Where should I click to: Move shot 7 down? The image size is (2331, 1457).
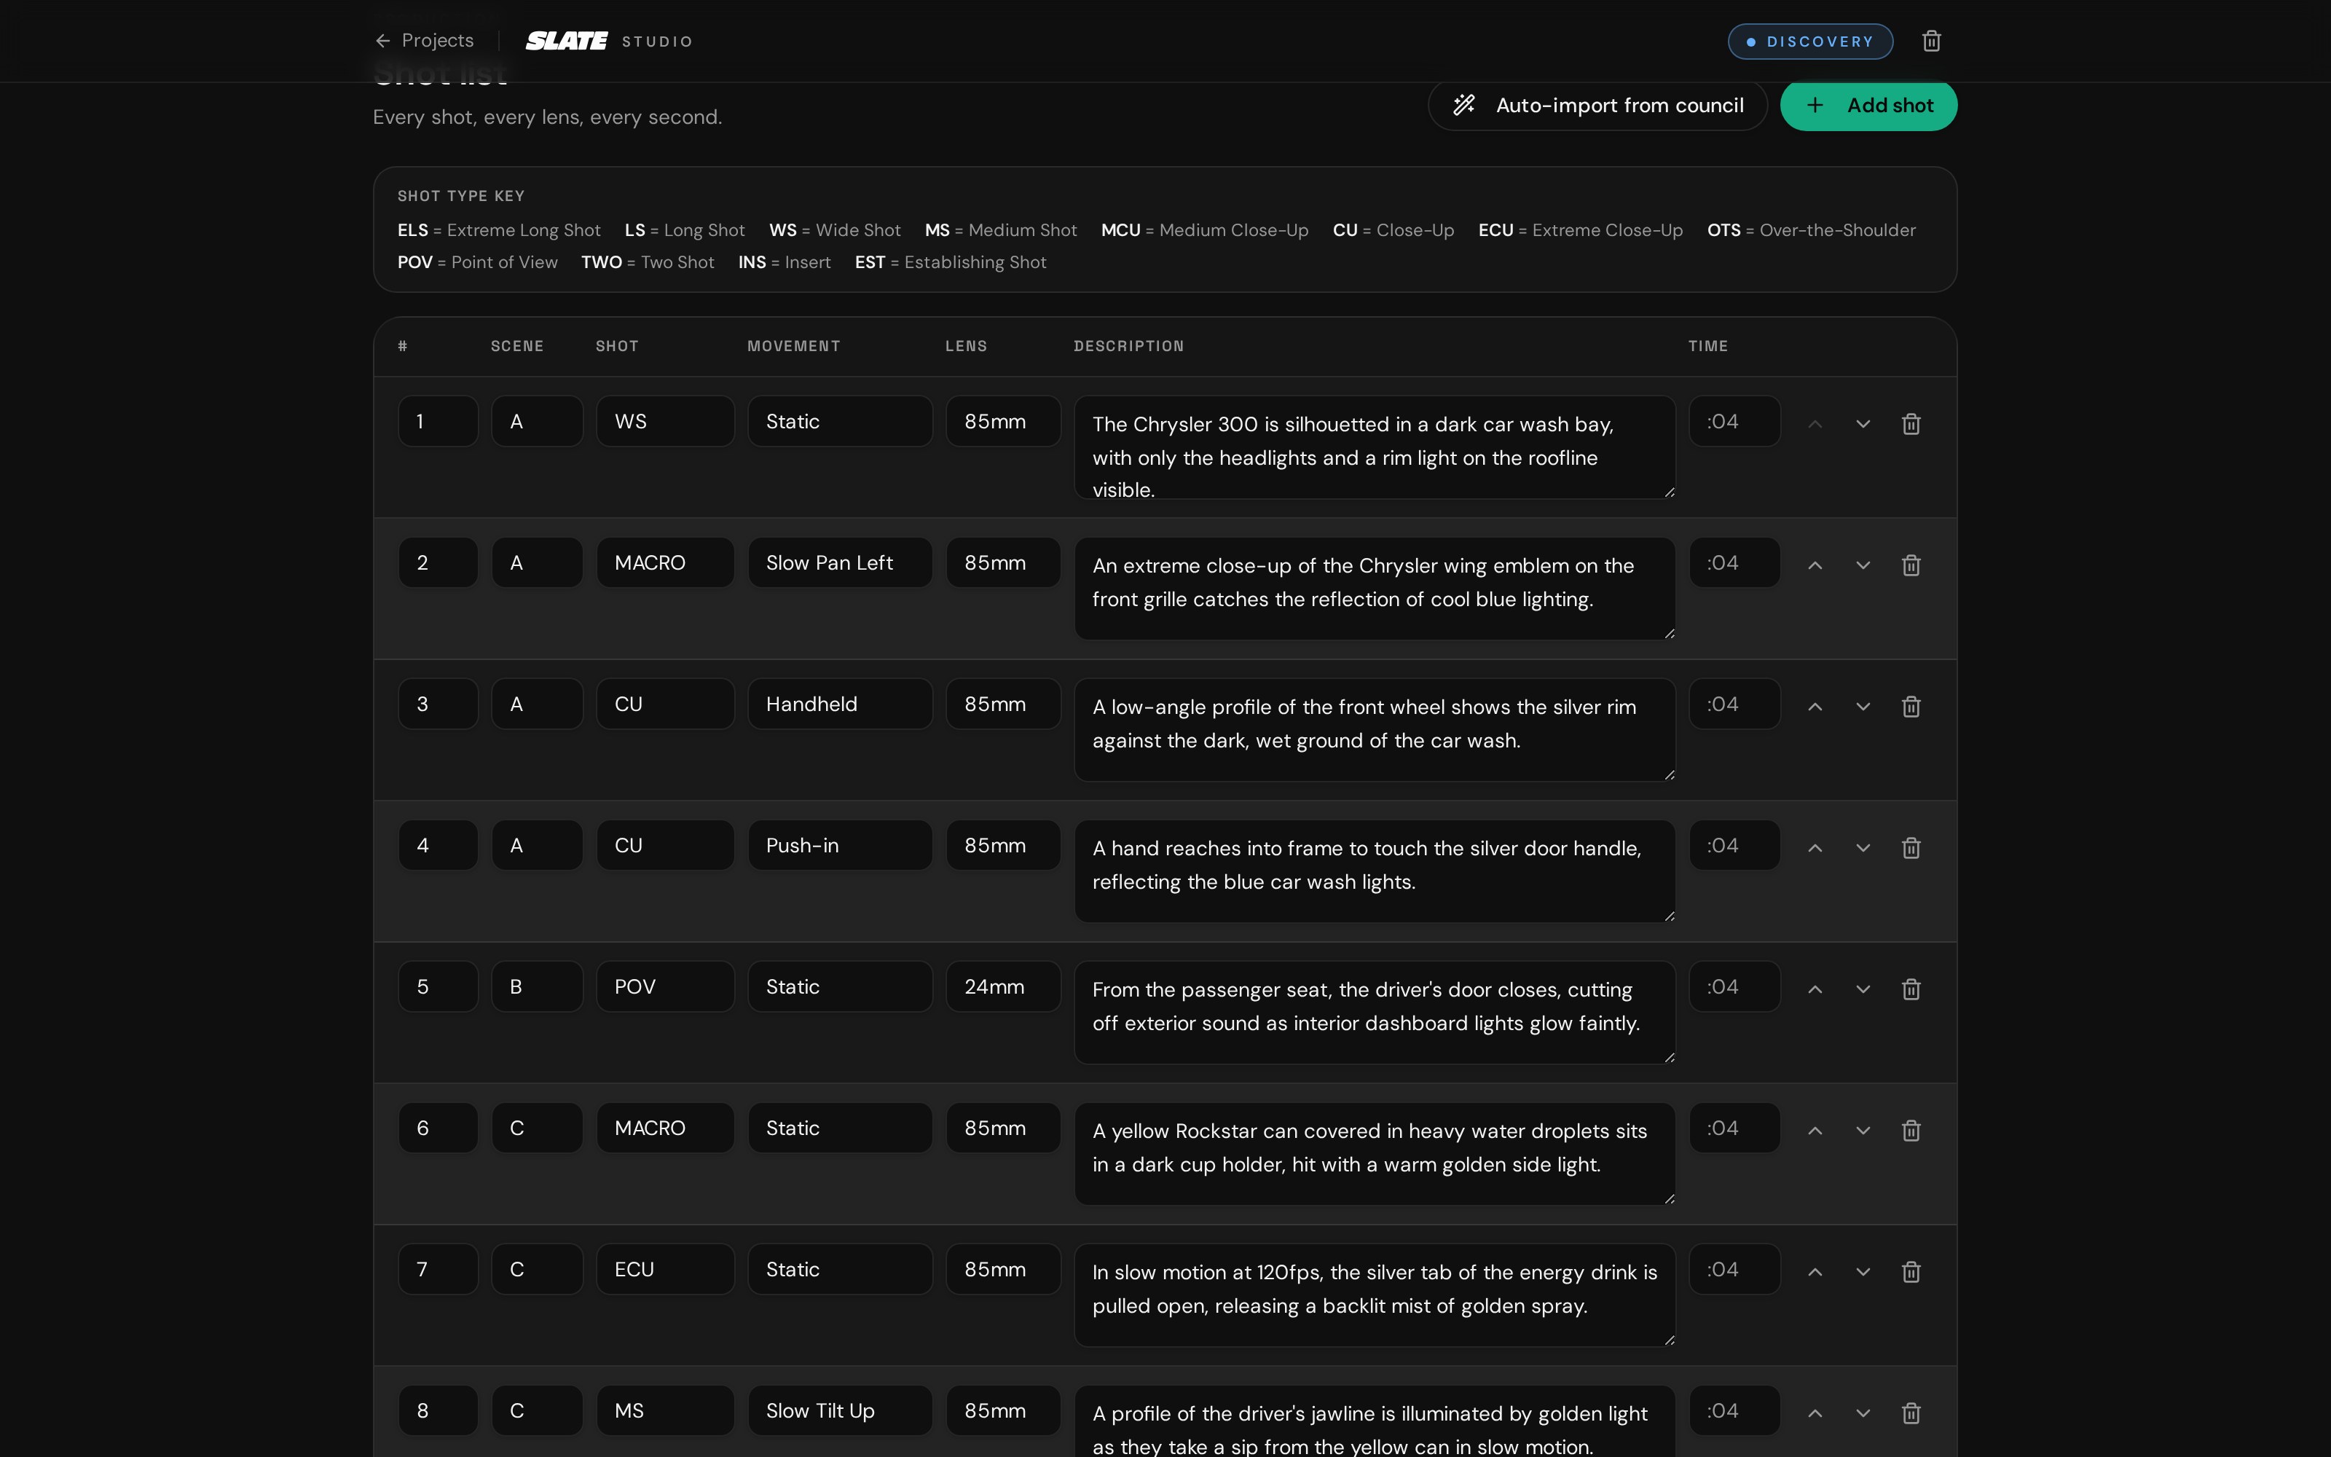point(1863,1271)
